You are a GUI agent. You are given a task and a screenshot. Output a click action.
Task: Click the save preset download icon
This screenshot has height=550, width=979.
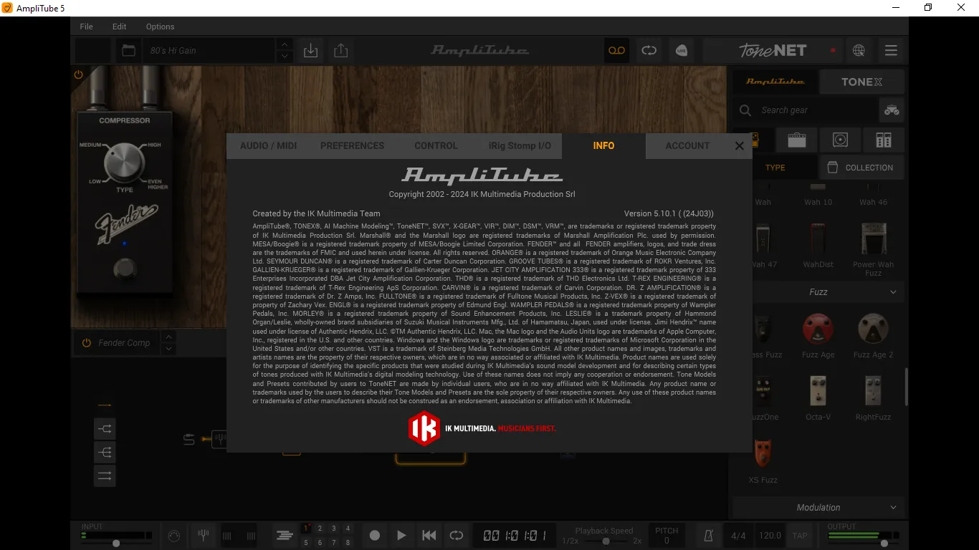coord(310,51)
